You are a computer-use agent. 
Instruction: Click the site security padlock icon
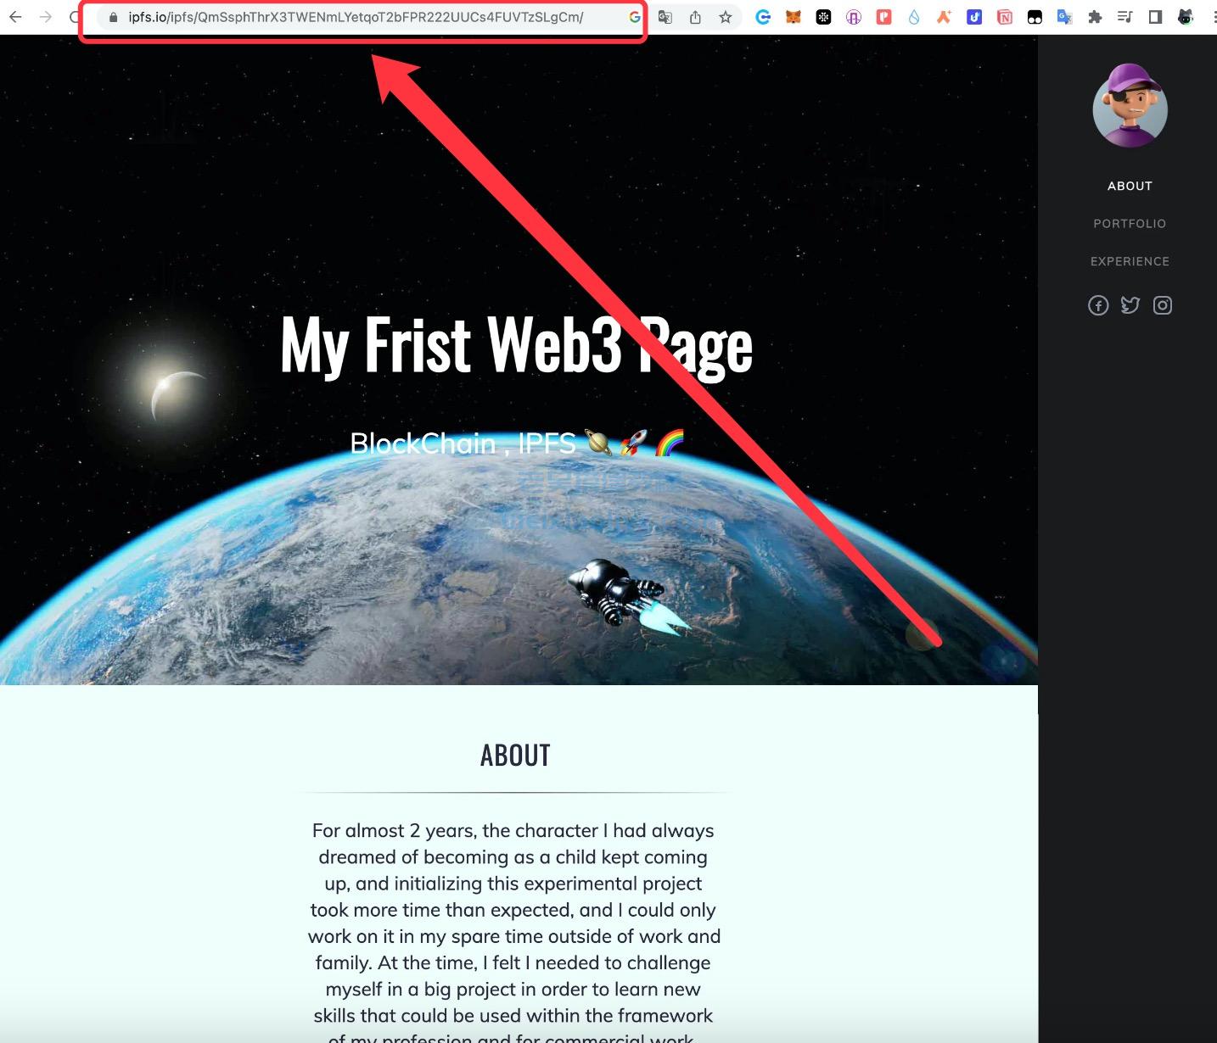[x=113, y=16]
